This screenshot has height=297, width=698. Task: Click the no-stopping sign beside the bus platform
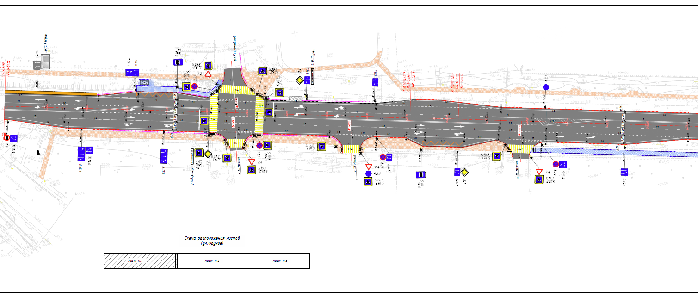click(x=195, y=86)
